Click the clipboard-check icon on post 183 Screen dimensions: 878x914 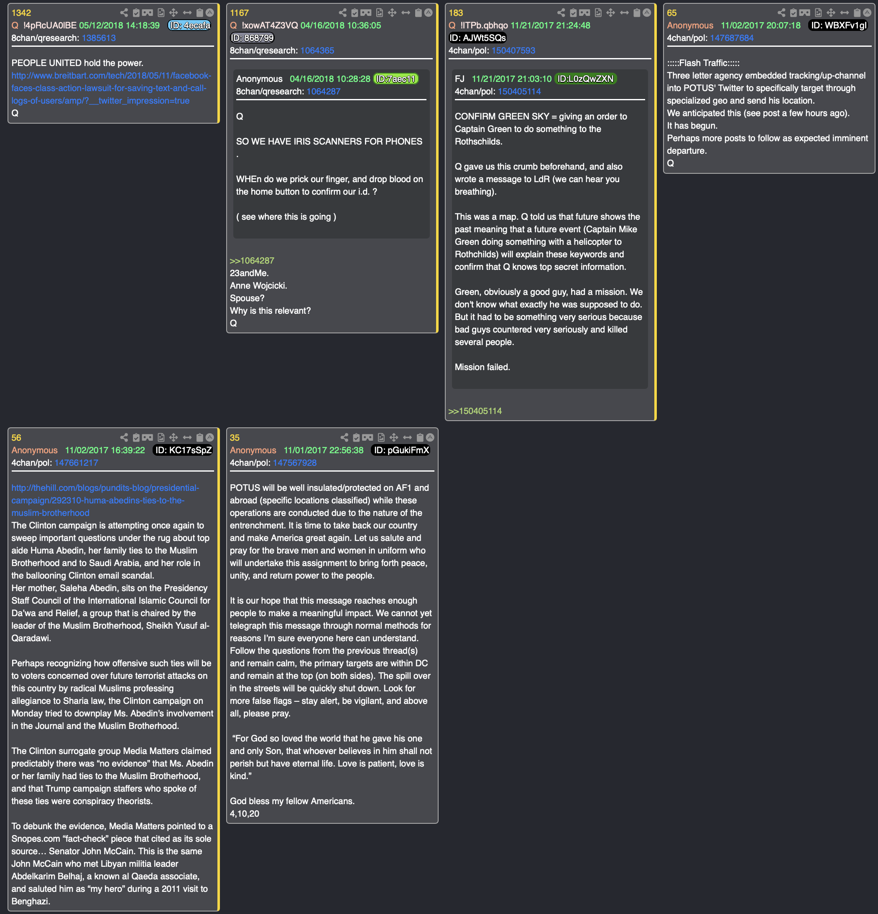pos(573,13)
